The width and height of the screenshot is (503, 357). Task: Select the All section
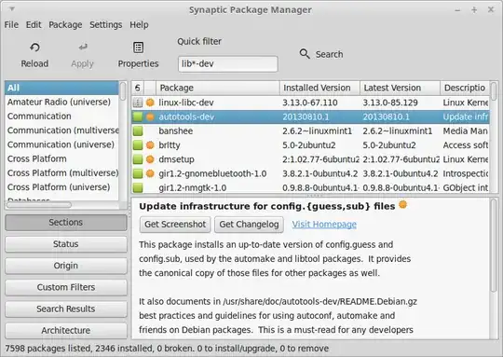(61, 88)
